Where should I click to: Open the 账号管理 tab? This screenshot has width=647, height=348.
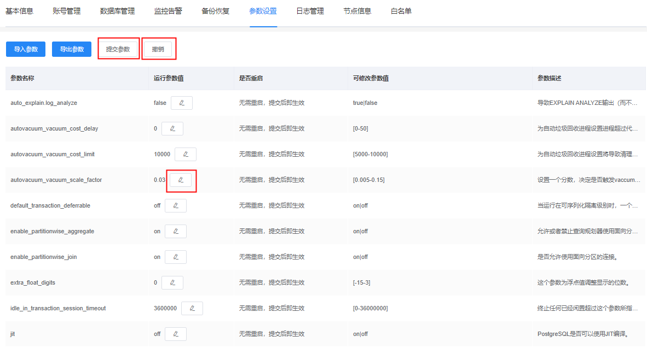tap(67, 11)
